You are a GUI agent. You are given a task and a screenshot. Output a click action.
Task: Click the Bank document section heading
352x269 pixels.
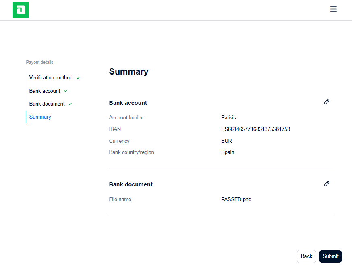tap(130, 184)
